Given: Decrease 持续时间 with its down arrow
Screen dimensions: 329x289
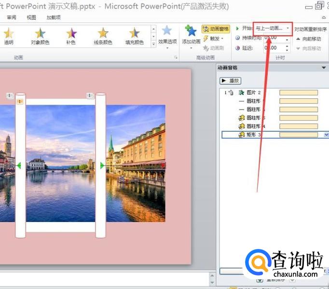Looking at the screenshot, I should coord(287,40).
